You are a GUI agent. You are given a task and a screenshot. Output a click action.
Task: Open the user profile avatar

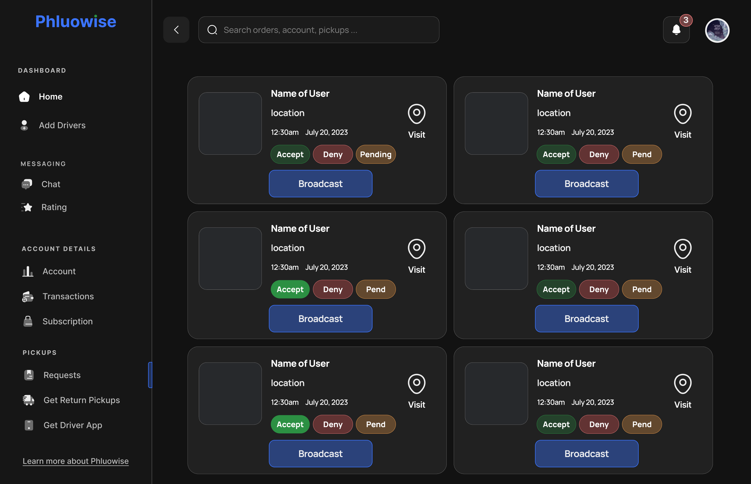pos(717,31)
